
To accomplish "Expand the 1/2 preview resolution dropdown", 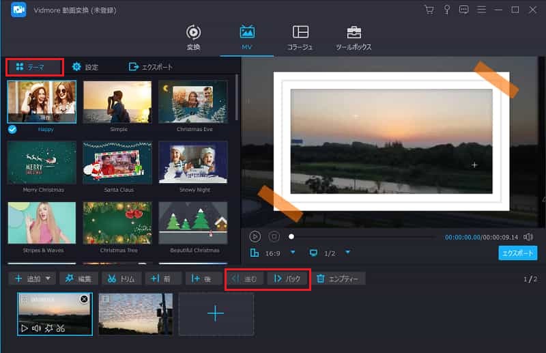I will pos(347,253).
